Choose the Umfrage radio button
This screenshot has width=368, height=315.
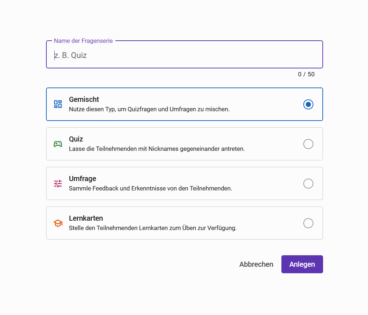[308, 184]
